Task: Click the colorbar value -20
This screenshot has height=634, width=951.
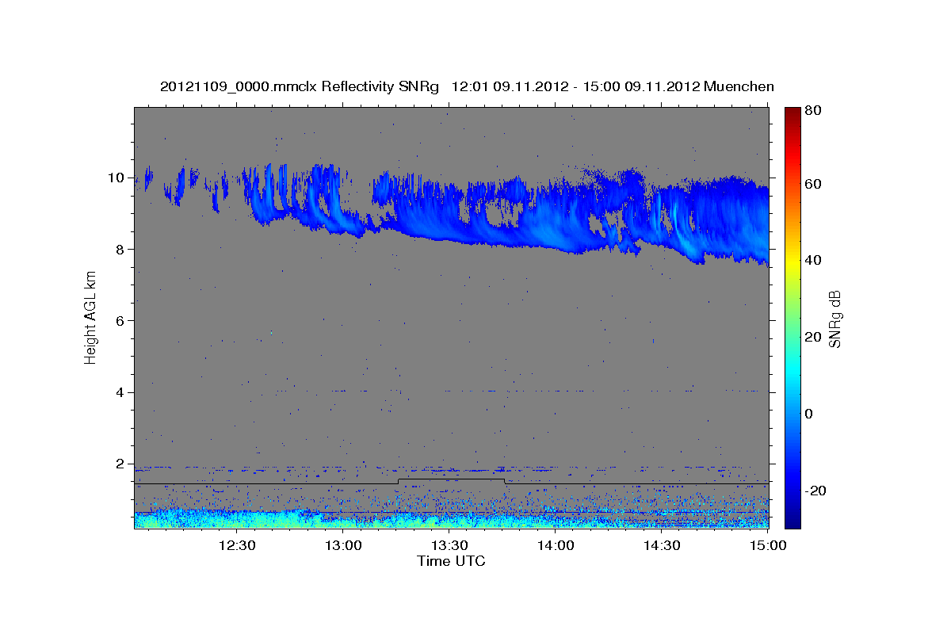Action: (814, 491)
